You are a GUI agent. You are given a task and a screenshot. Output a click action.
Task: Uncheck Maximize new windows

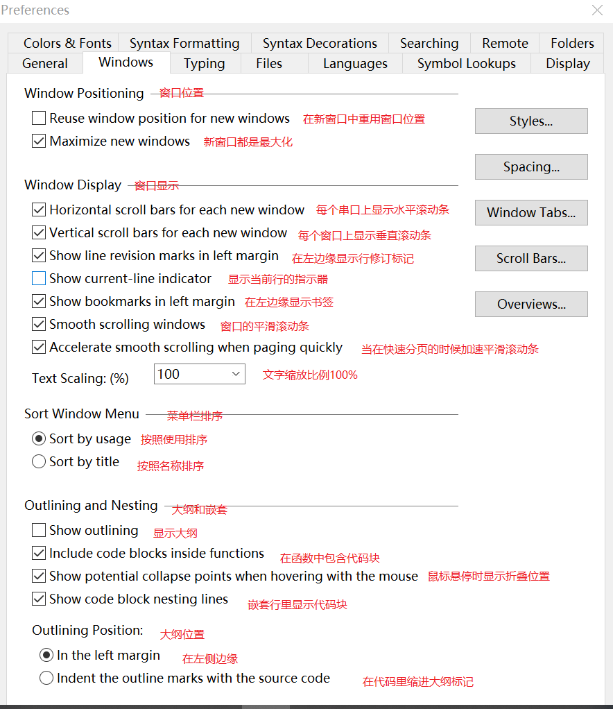(x=39, y=141)
